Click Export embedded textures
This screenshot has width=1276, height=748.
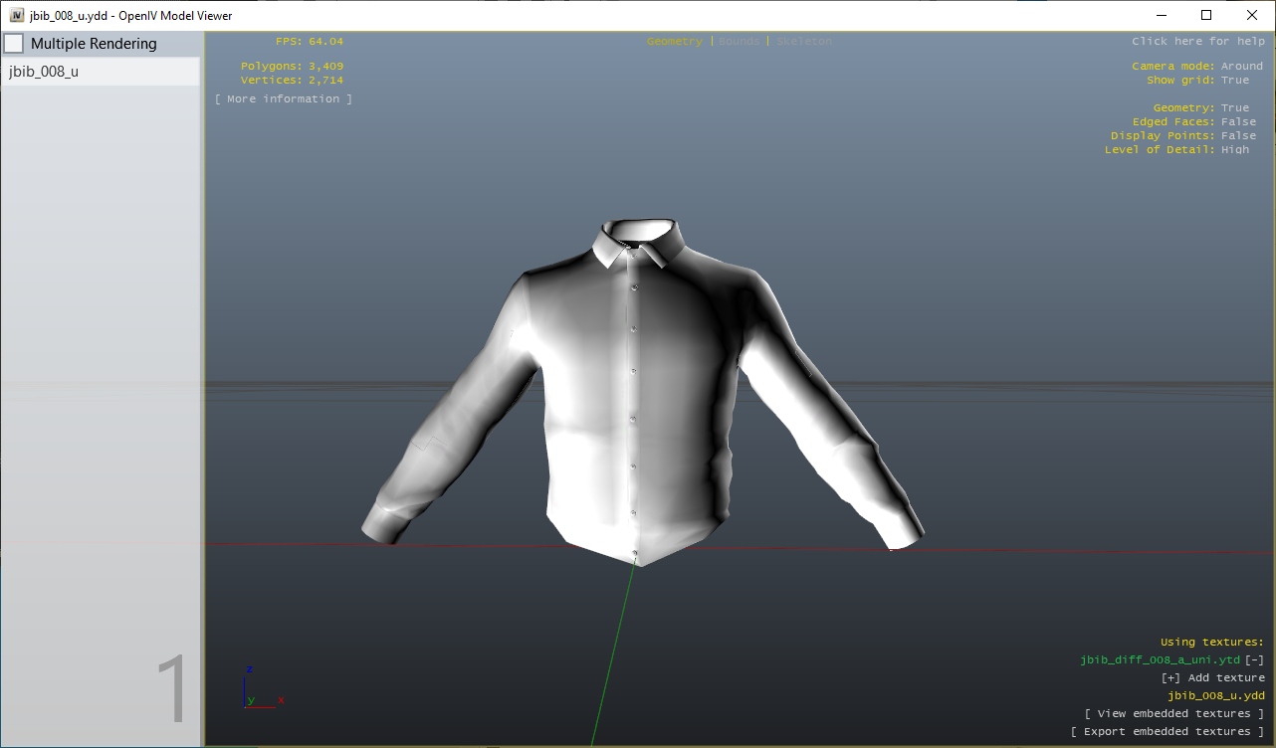pyautogui.click(x=1170, y=731)
